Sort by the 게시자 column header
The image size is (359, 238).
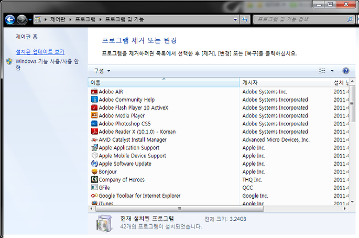click(285, 82)
